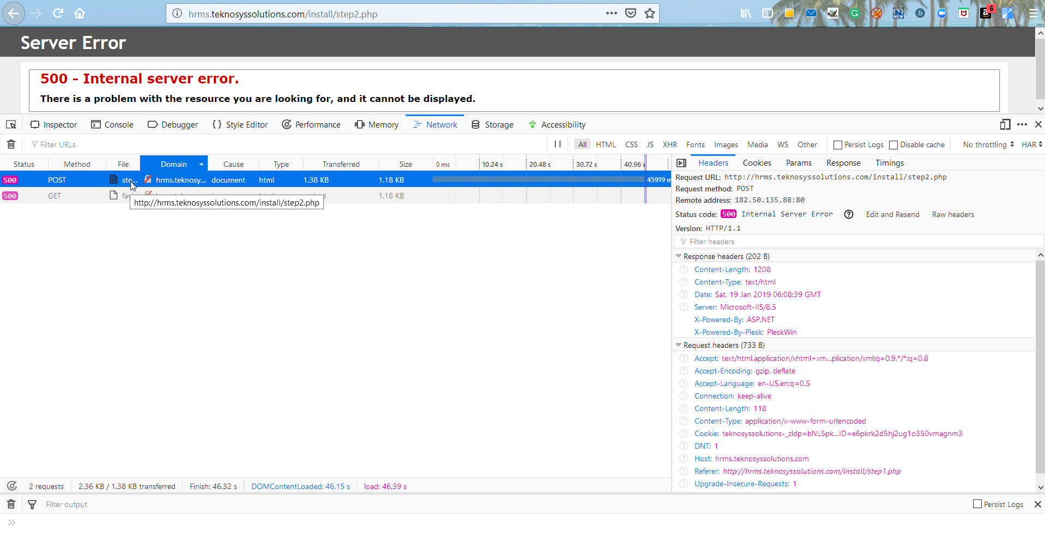Bookmark this page with the star
The image size is (1045, 543).
(650, 13)
